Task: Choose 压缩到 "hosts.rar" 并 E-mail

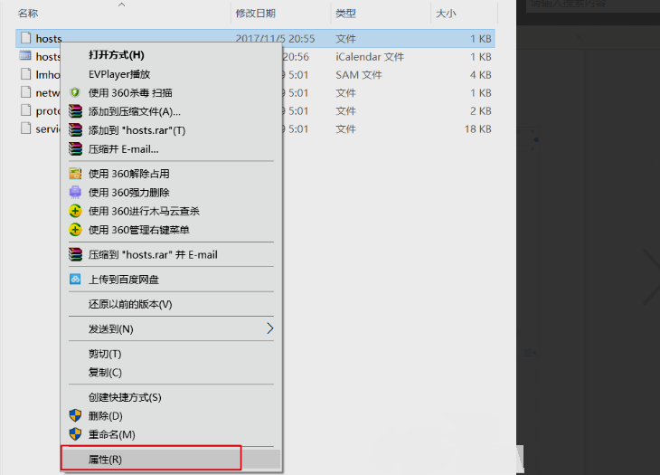Action: click(171, 254)
